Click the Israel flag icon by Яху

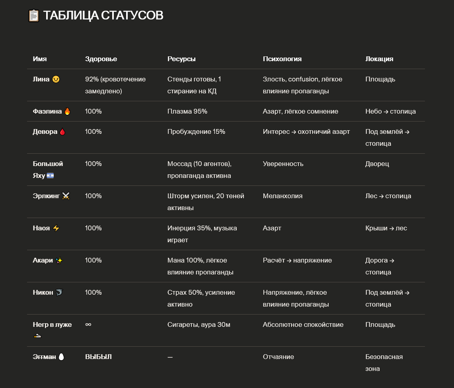(50, 176)
